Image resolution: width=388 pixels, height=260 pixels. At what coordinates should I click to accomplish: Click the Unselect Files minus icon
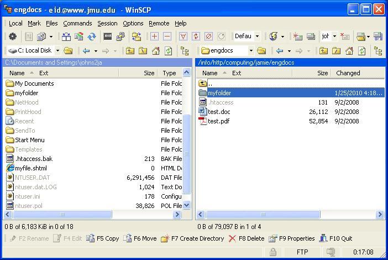point(167,37)
